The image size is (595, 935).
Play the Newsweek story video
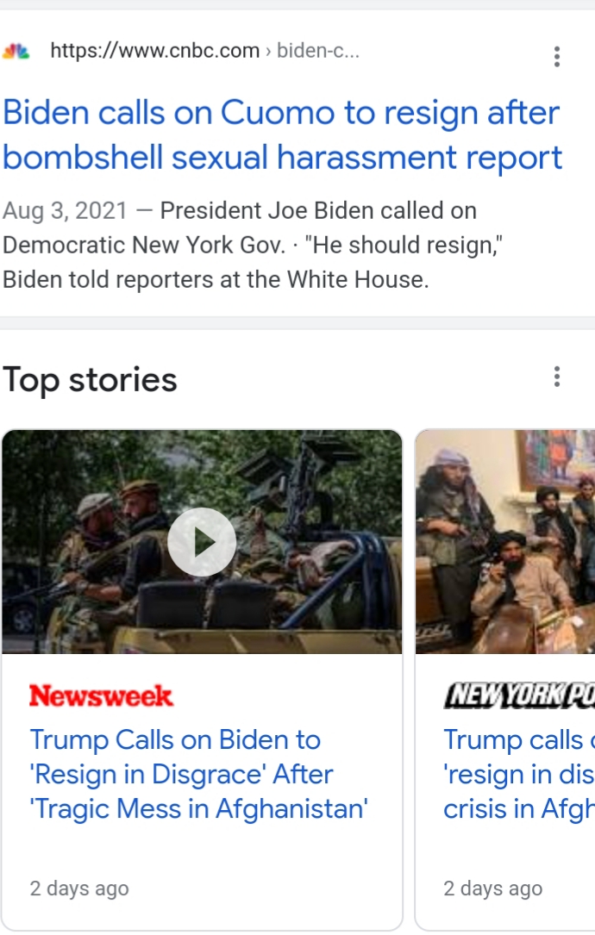[x=202, y=542]
